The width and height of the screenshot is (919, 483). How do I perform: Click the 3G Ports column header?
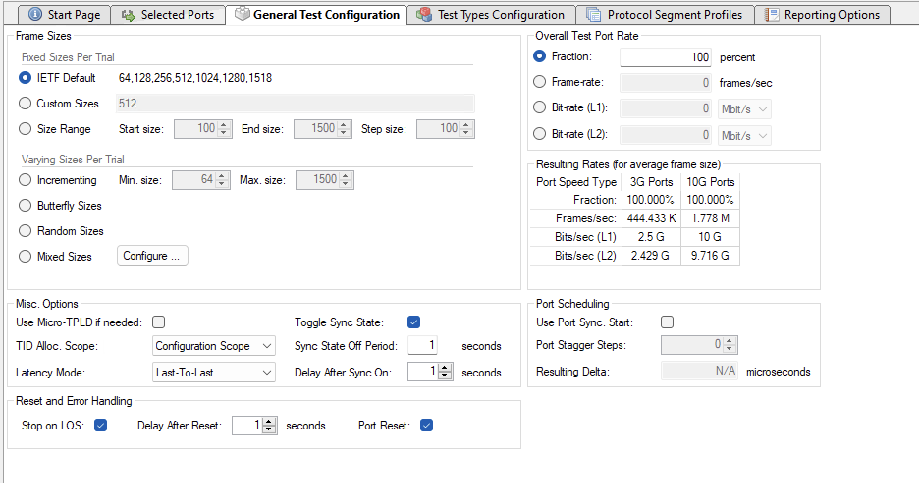pyautogui.click(x=651, y=182)
